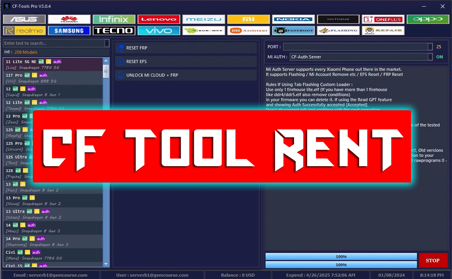Click the ufs tag on 11T Pro
452x279 pixels.
point(35,75)
